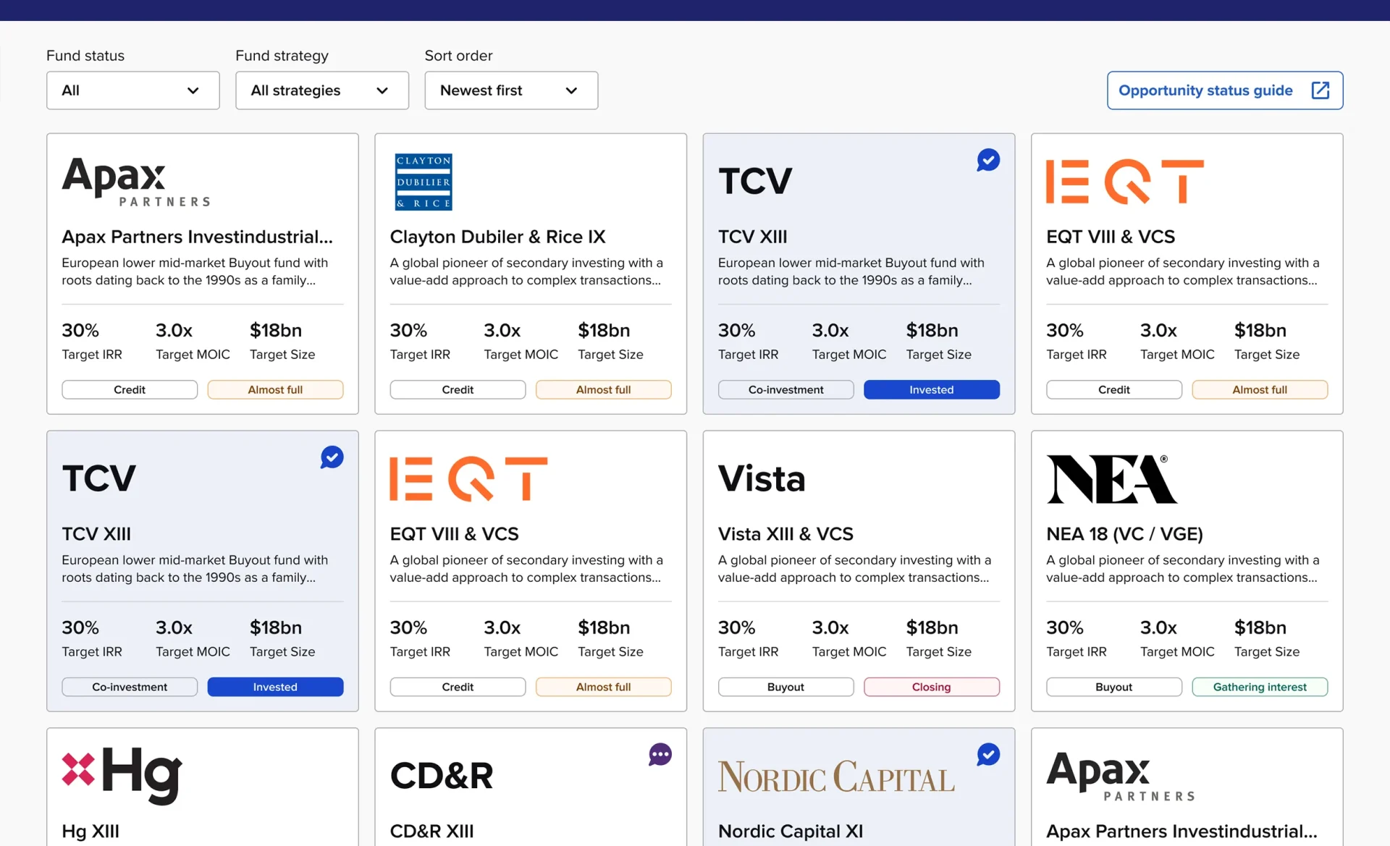Click Almost full status on second-row EQT card
Image resolution: width=1390 pixels, height=846 pixels.
603,687
